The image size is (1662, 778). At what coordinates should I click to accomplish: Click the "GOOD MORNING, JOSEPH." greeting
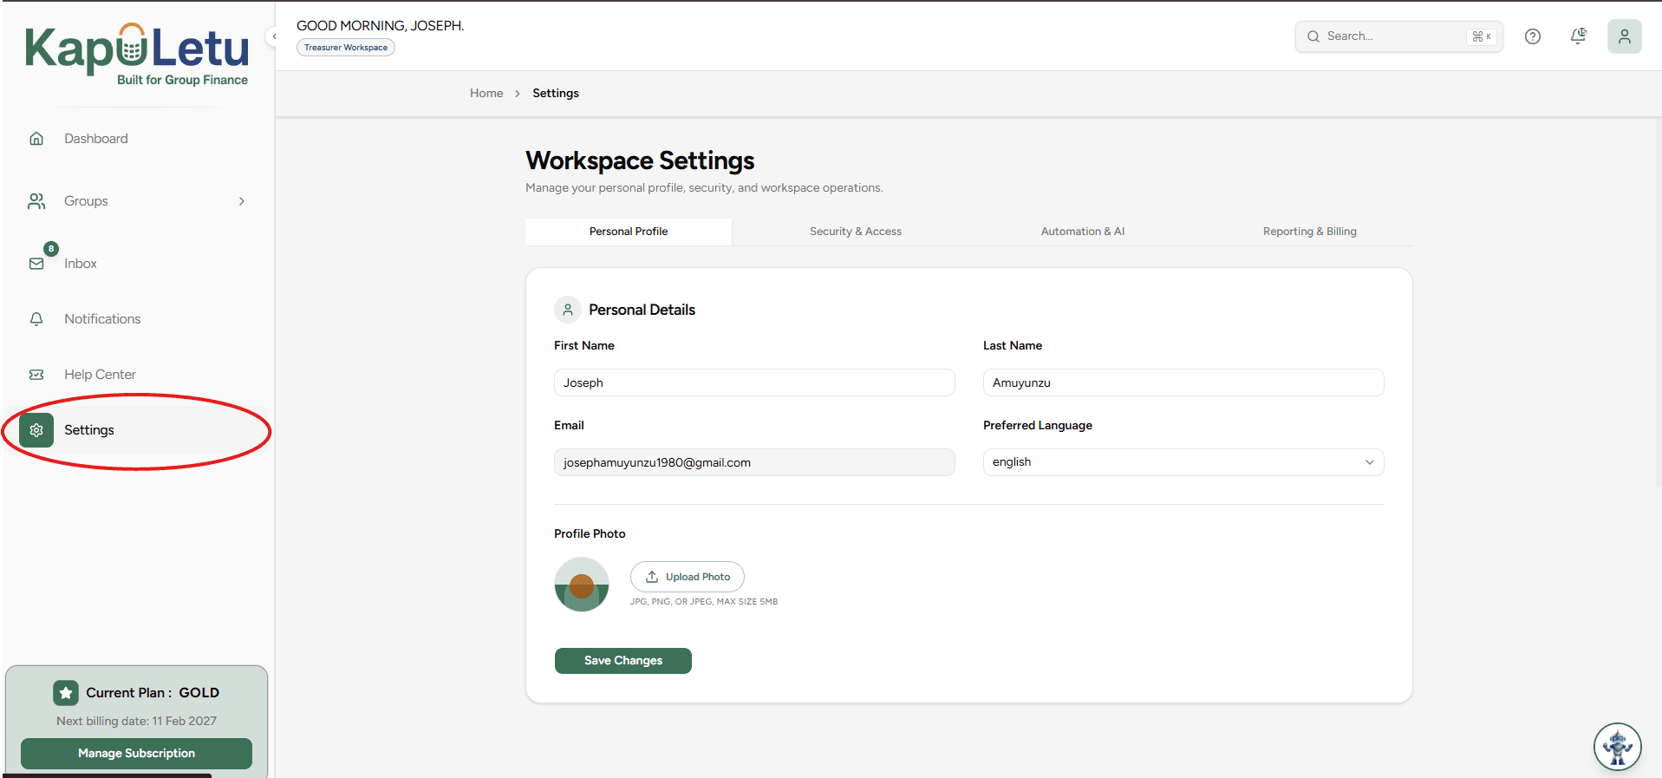pos(381,26)
